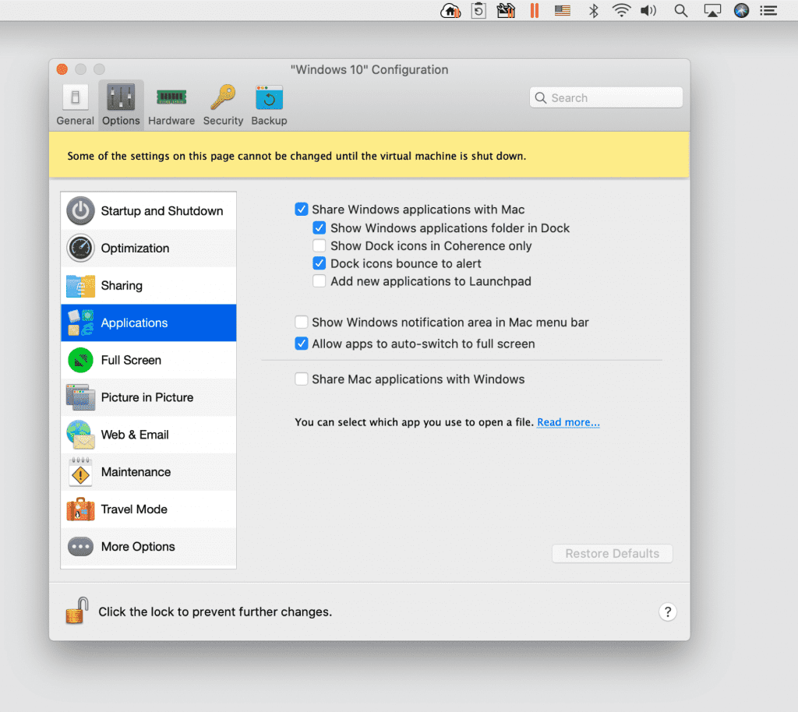Go to the Sharing settings section
This screenshot has width=798, height=712.
coord(148,286)
